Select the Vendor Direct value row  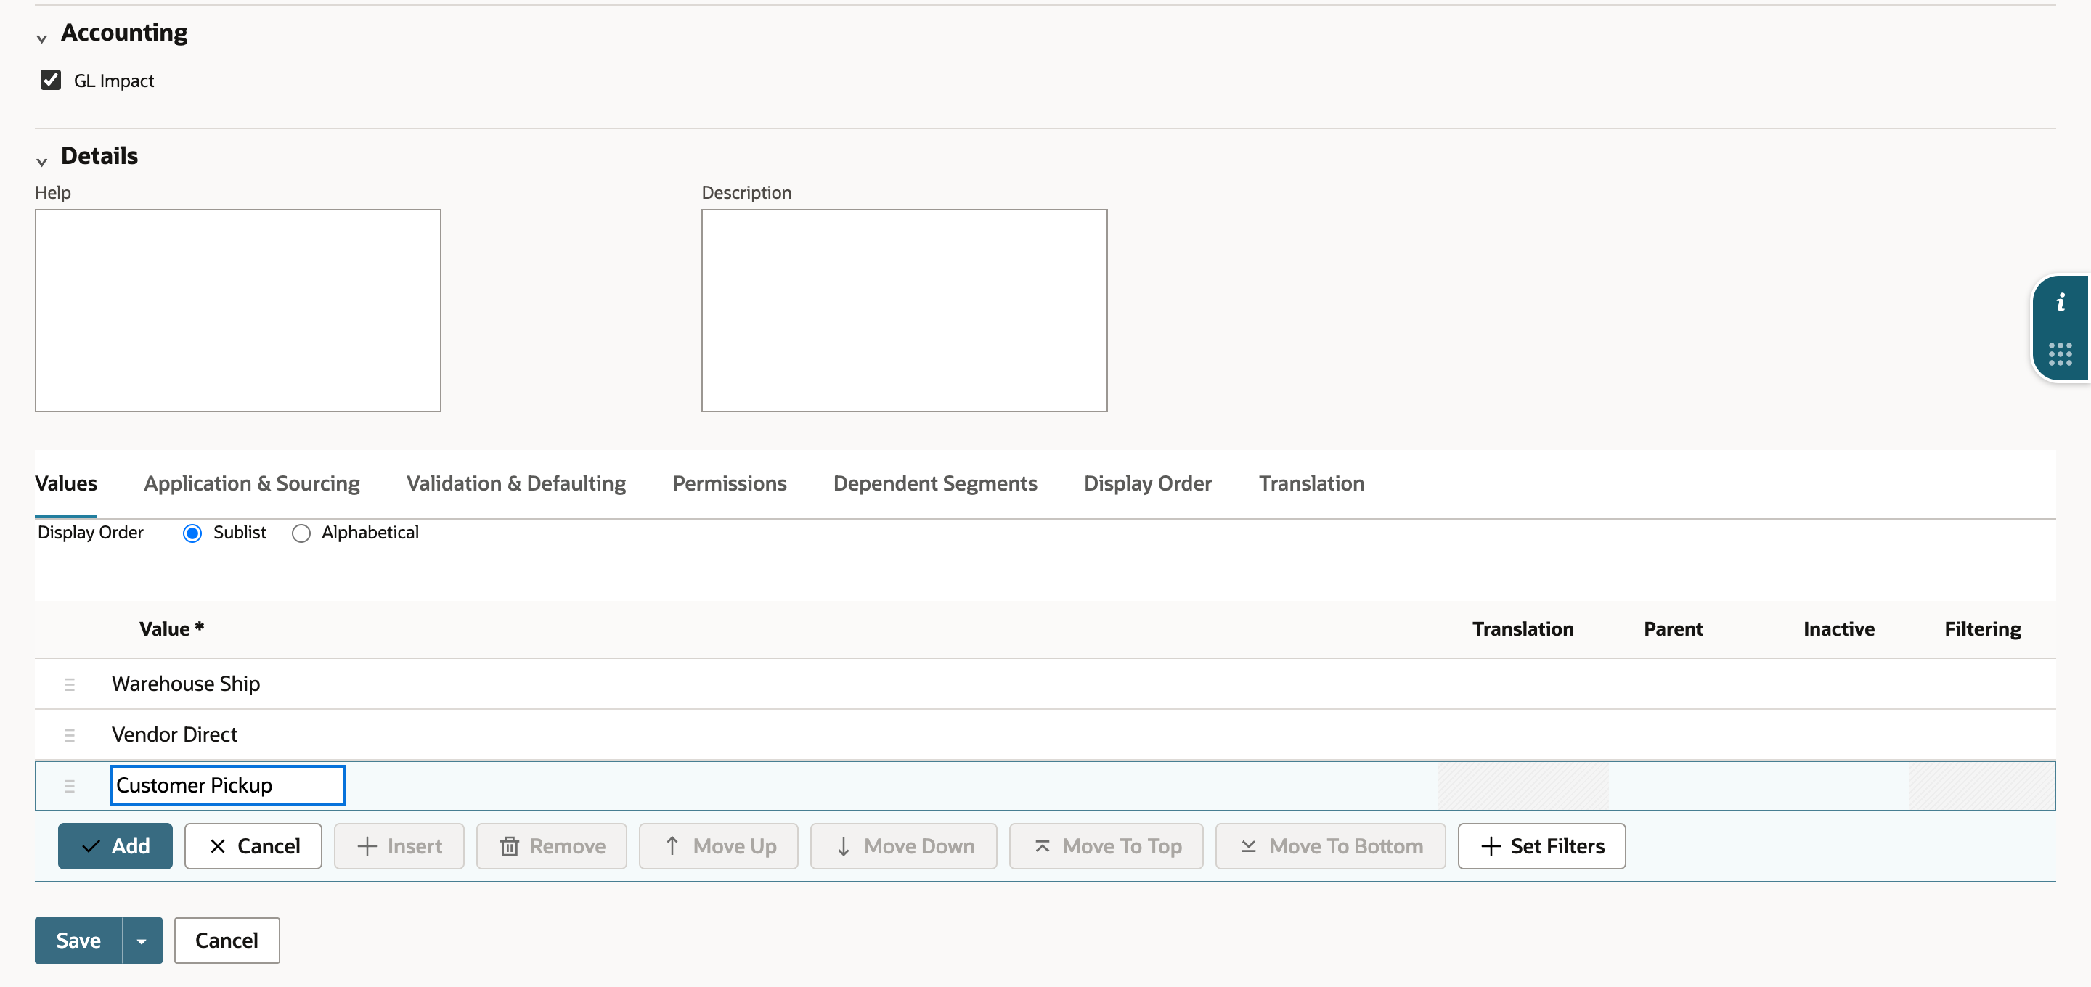pos(1045,734)
